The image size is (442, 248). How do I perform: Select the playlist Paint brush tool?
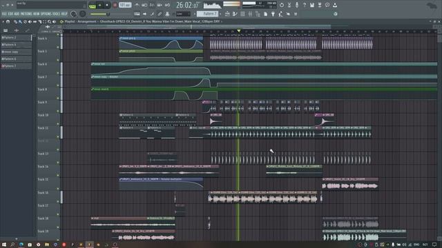click(20, 21)
